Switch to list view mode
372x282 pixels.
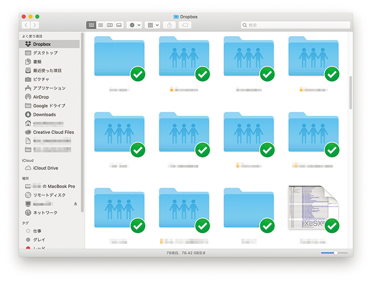(100, 25)
